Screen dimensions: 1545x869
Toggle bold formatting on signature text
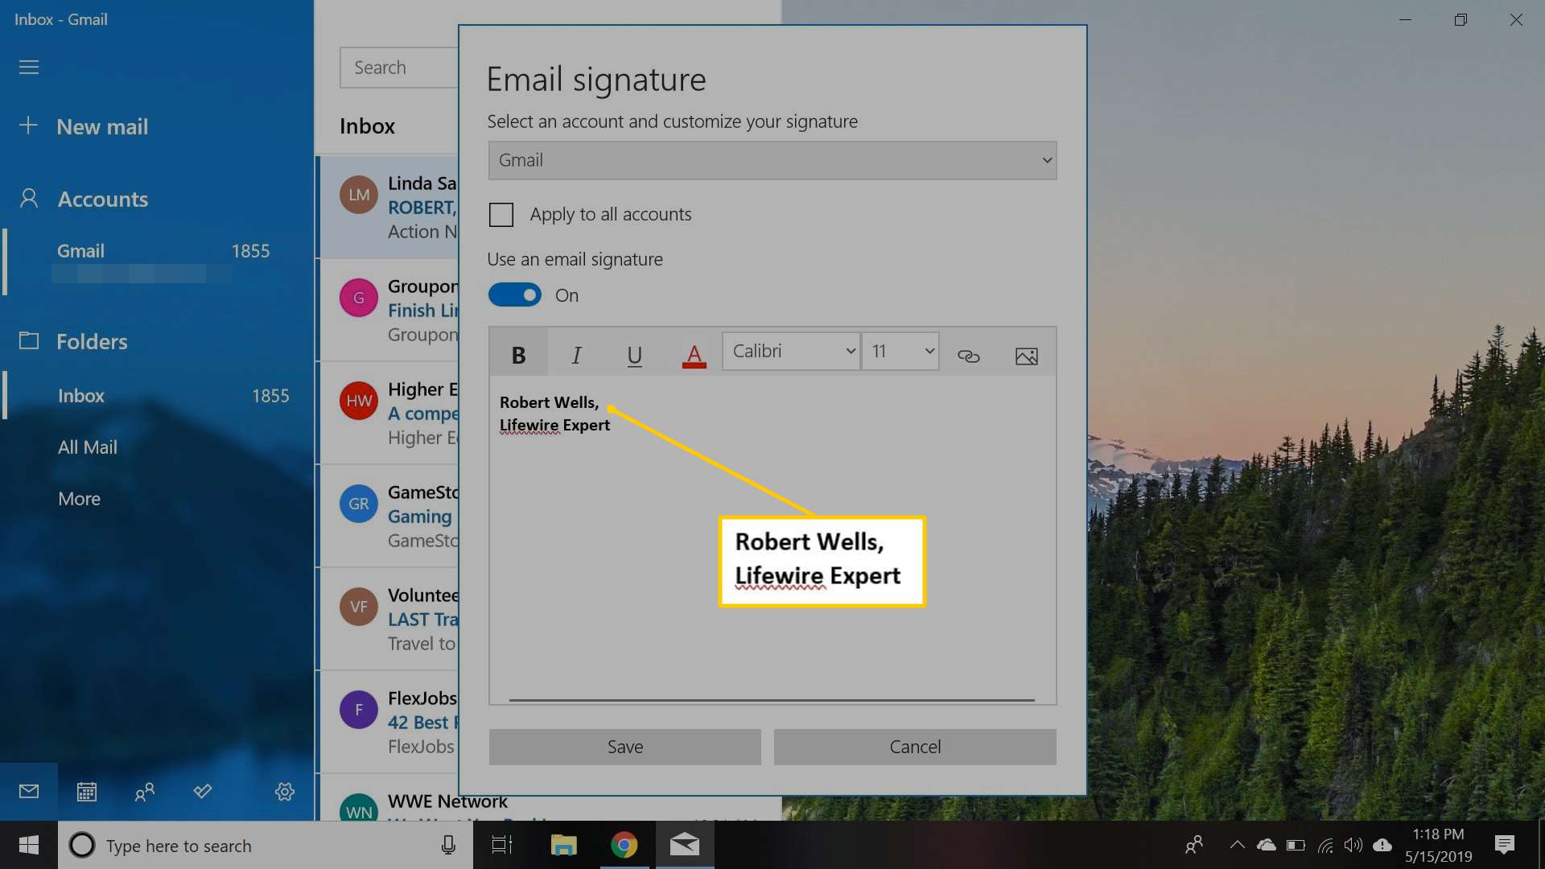[519, 352]
